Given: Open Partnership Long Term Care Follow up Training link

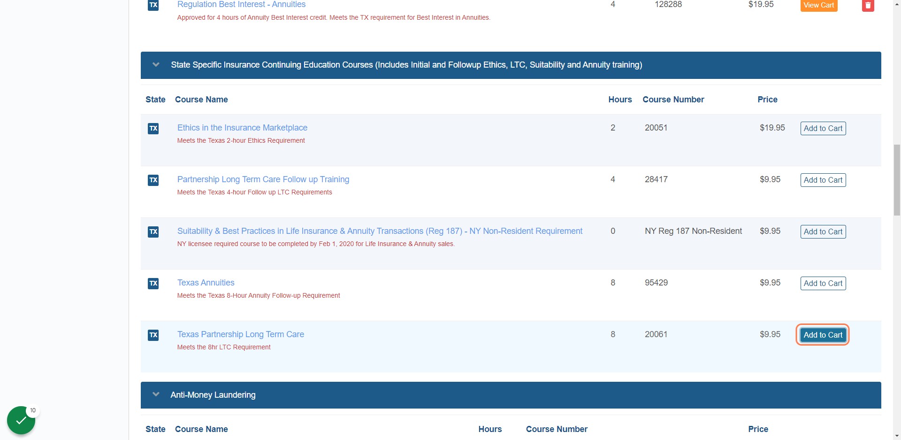Looking at the screenshot, I should point(263,179).
